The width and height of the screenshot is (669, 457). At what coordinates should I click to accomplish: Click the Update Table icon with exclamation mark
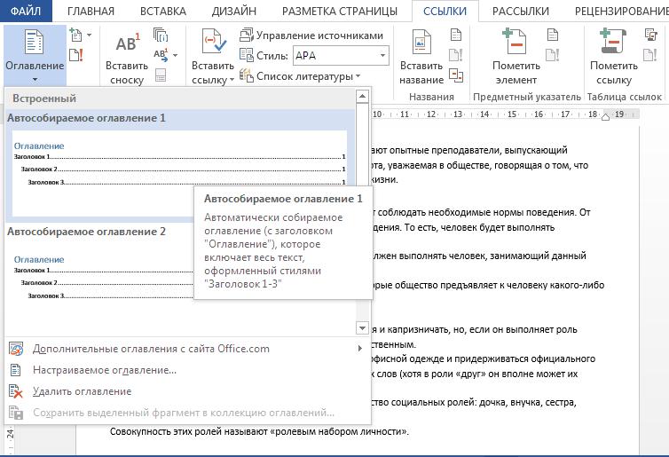(x=76, y=55)
